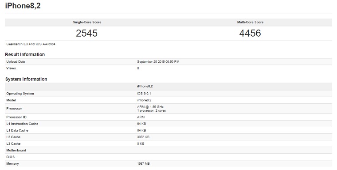Click the multi-core score value 4456
This screenshot has width=337, height=170.
pos(250,33)
